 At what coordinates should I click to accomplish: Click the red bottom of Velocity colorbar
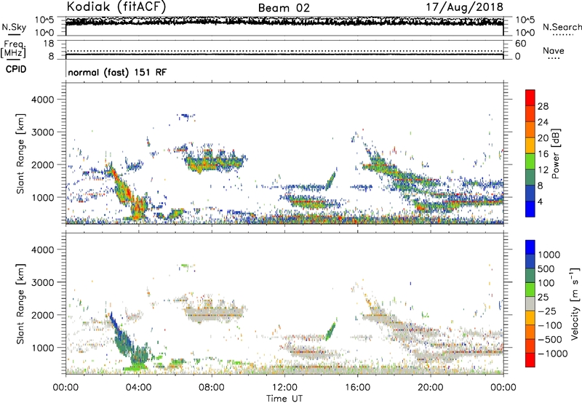(530, 360)
